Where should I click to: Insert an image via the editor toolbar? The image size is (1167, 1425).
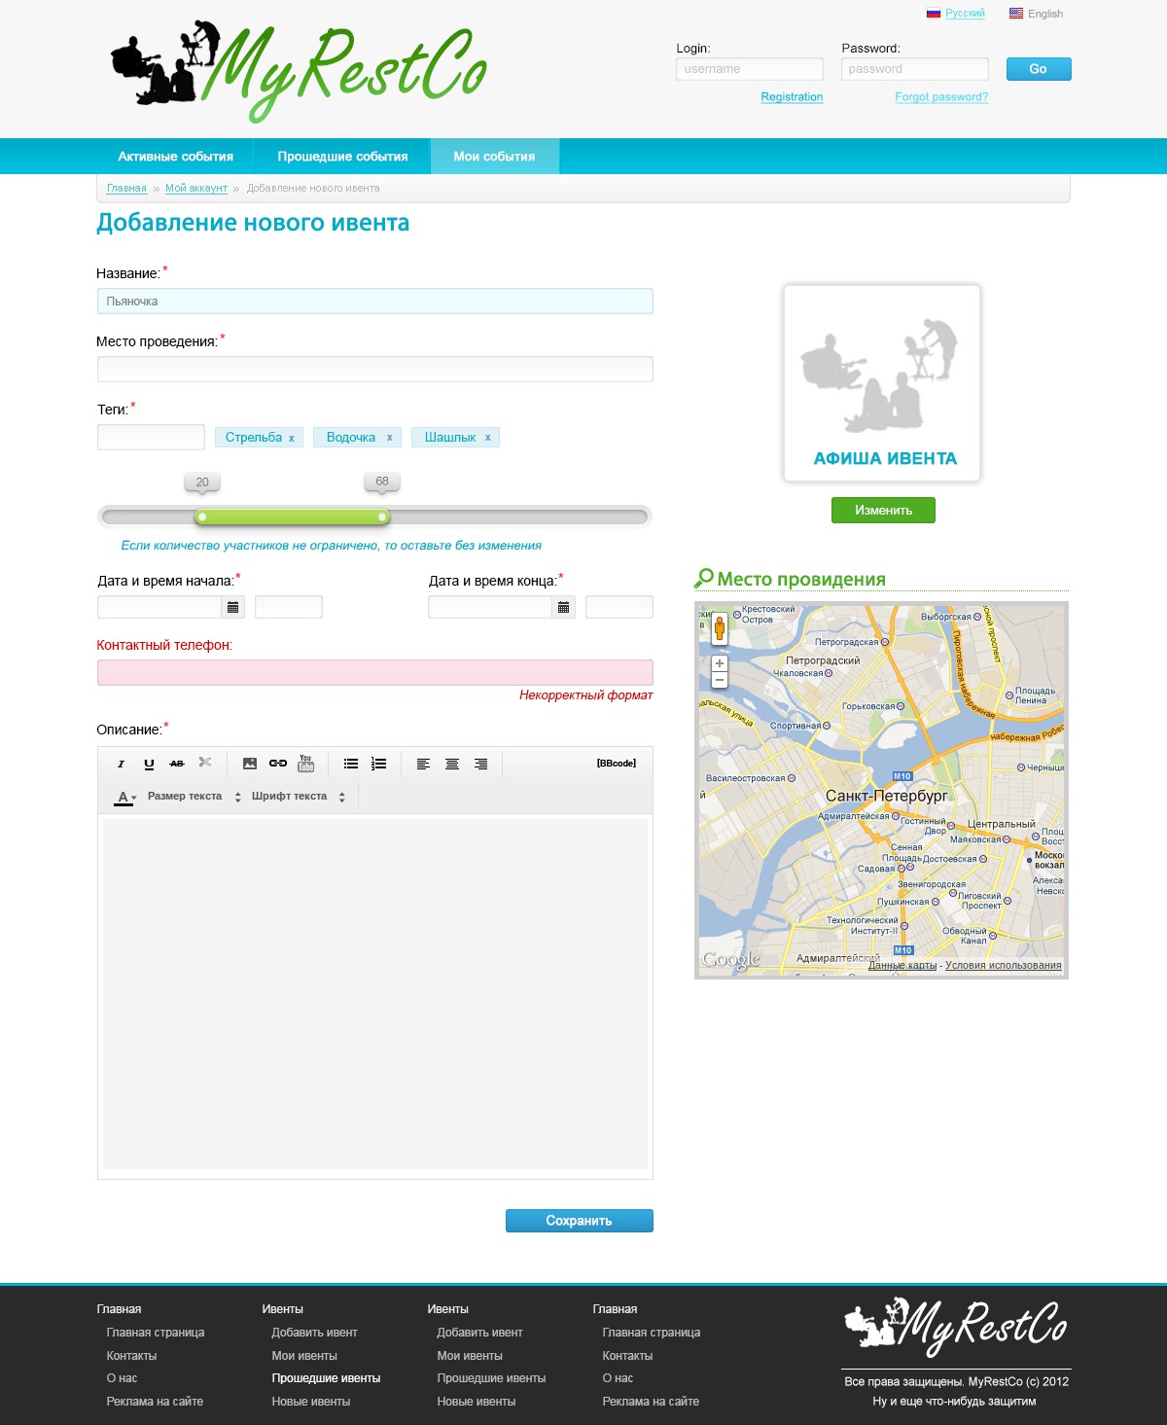pyautogui.click(x=250, y=764)
